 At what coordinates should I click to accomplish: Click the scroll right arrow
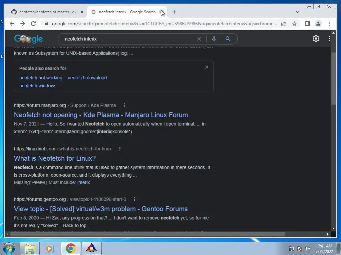pos(328,234)
